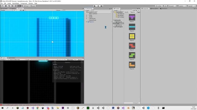Pause the game with the Pause button

click(98, 6)
